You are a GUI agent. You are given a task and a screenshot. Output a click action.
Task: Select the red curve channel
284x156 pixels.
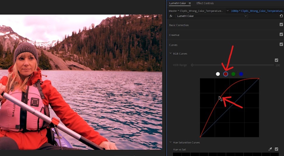coord(225,74)
